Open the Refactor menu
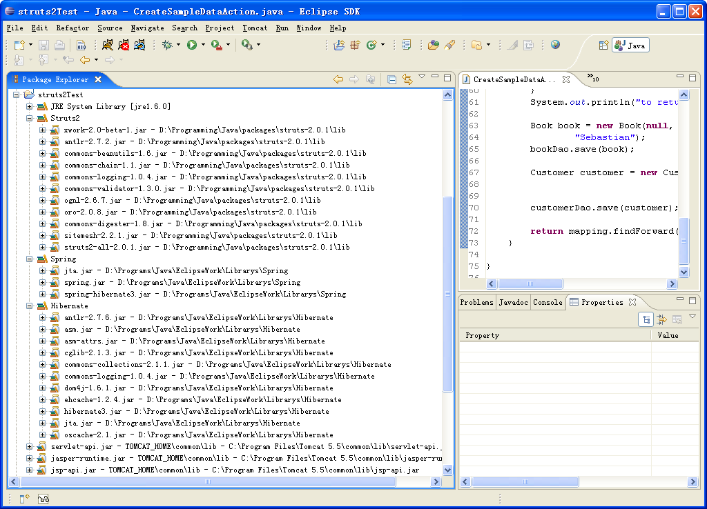Viewport: 707px width, 509px height. 72,28
